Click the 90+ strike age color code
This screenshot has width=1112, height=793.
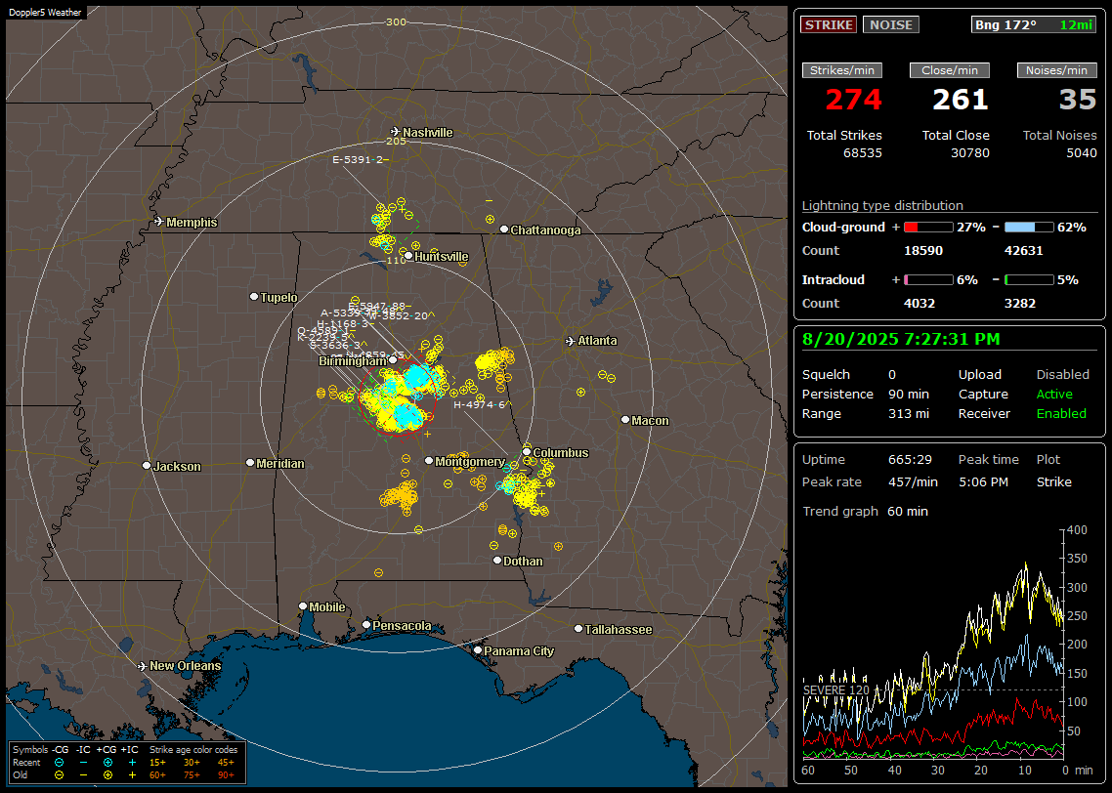(x=226, y=775)
